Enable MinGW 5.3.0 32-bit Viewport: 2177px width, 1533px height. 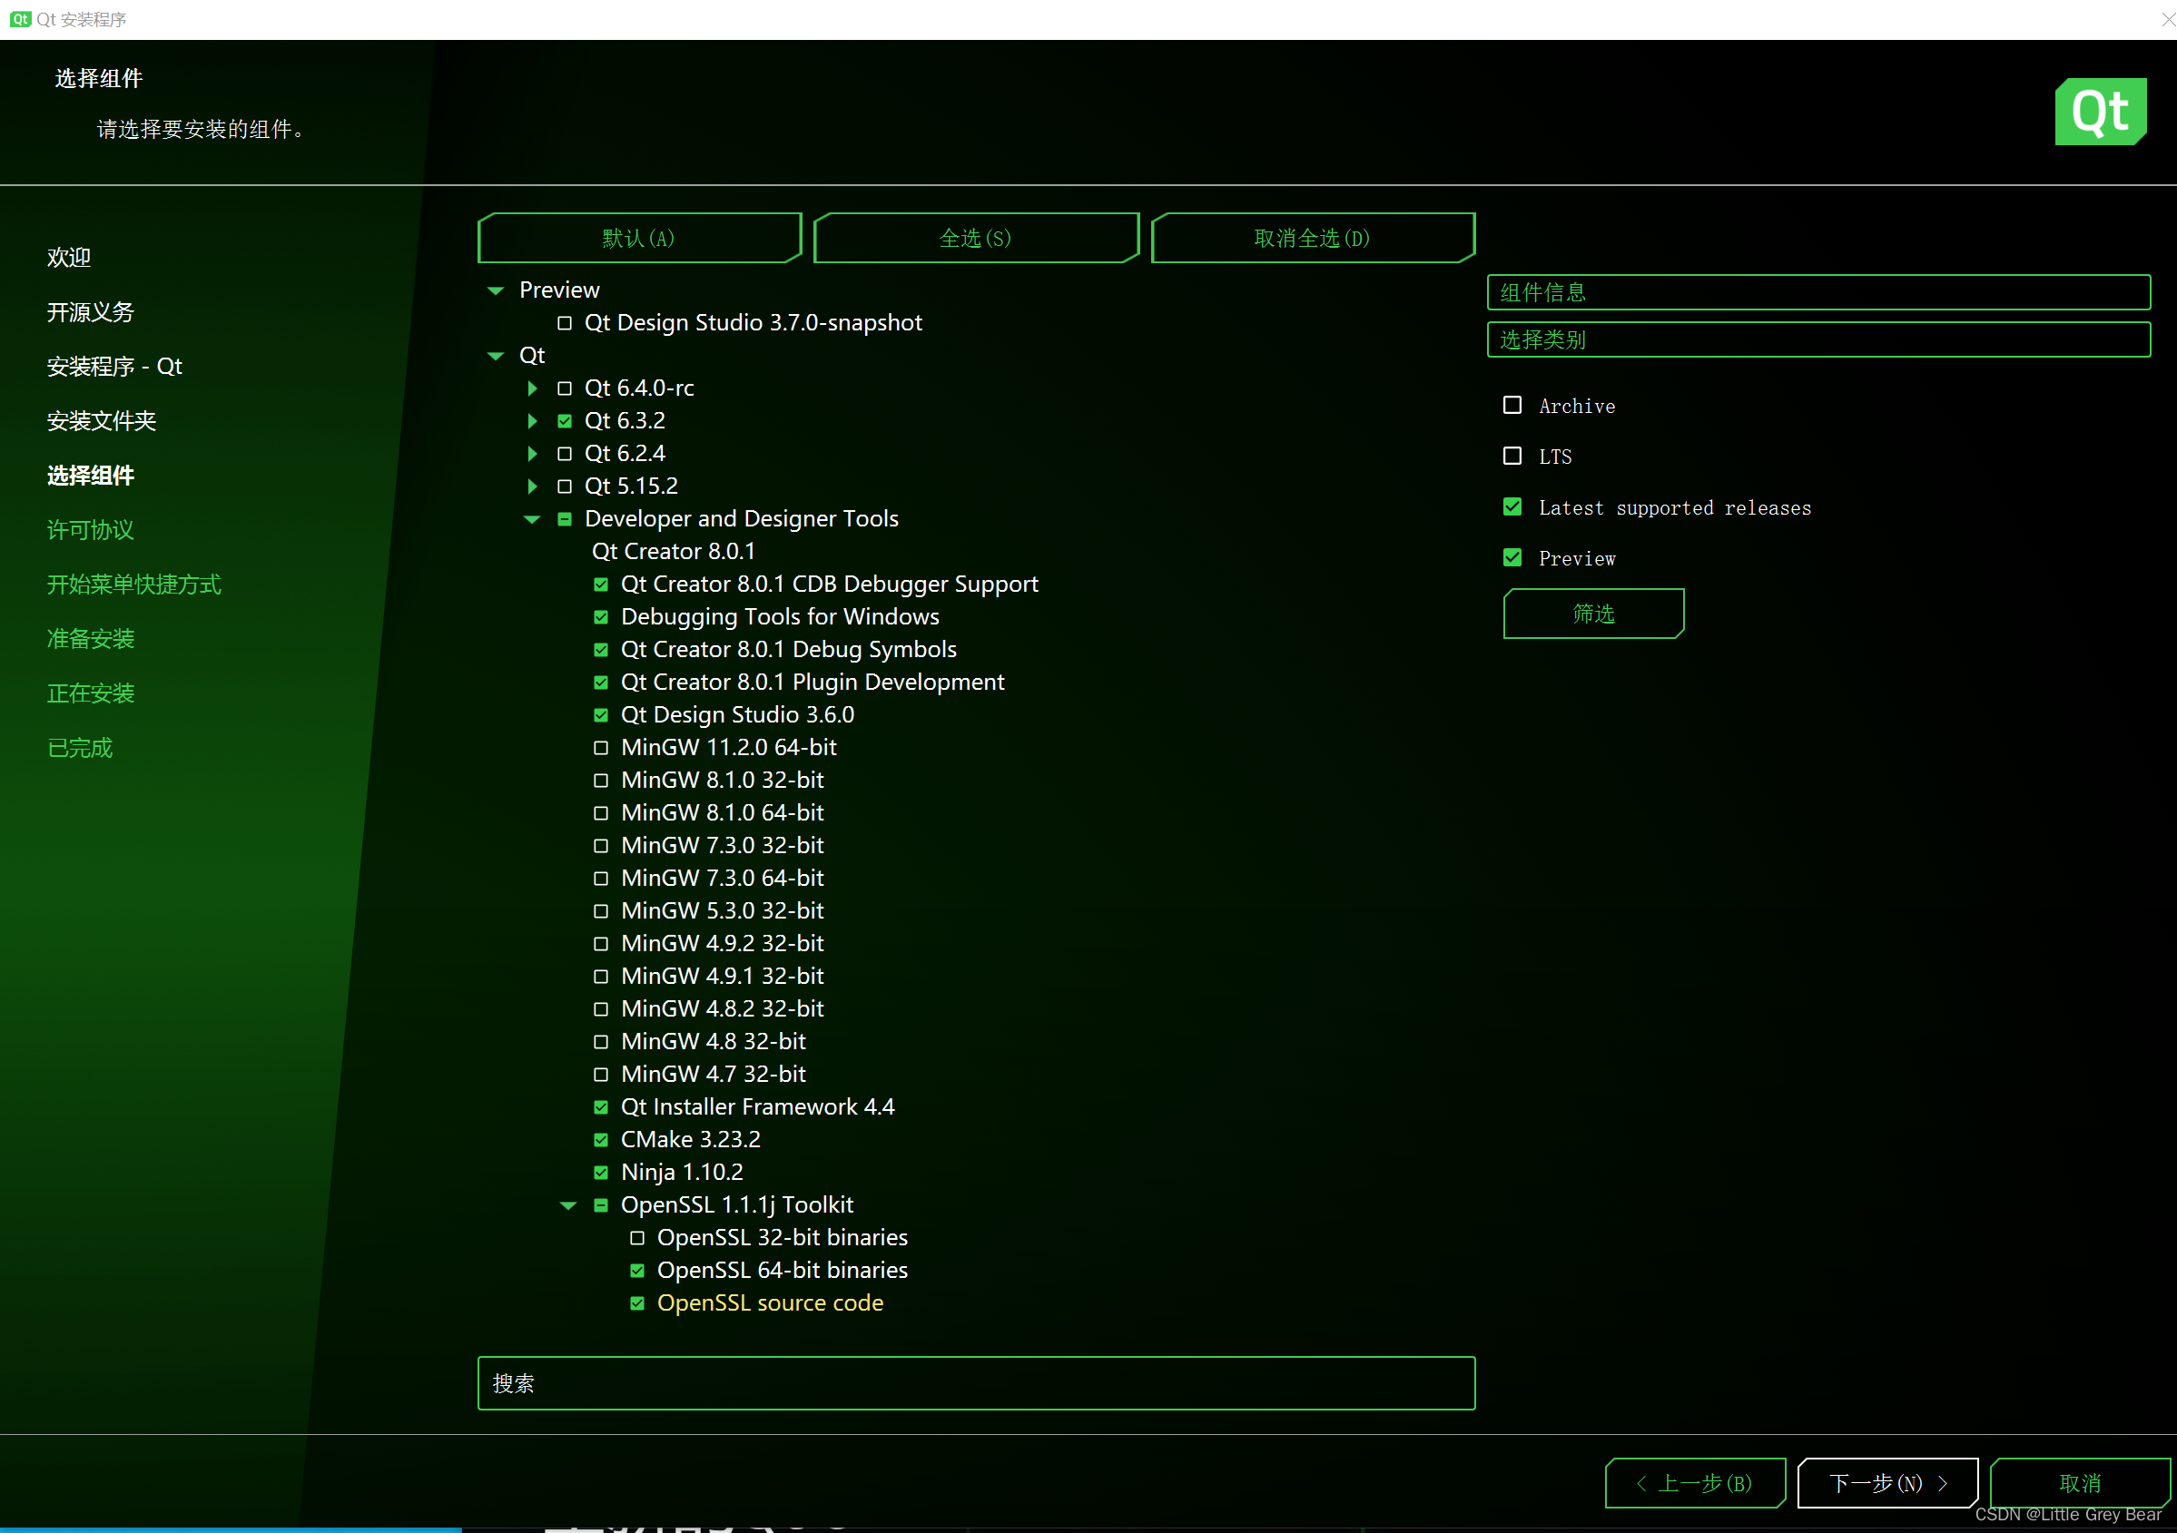[x=601, y=911]
